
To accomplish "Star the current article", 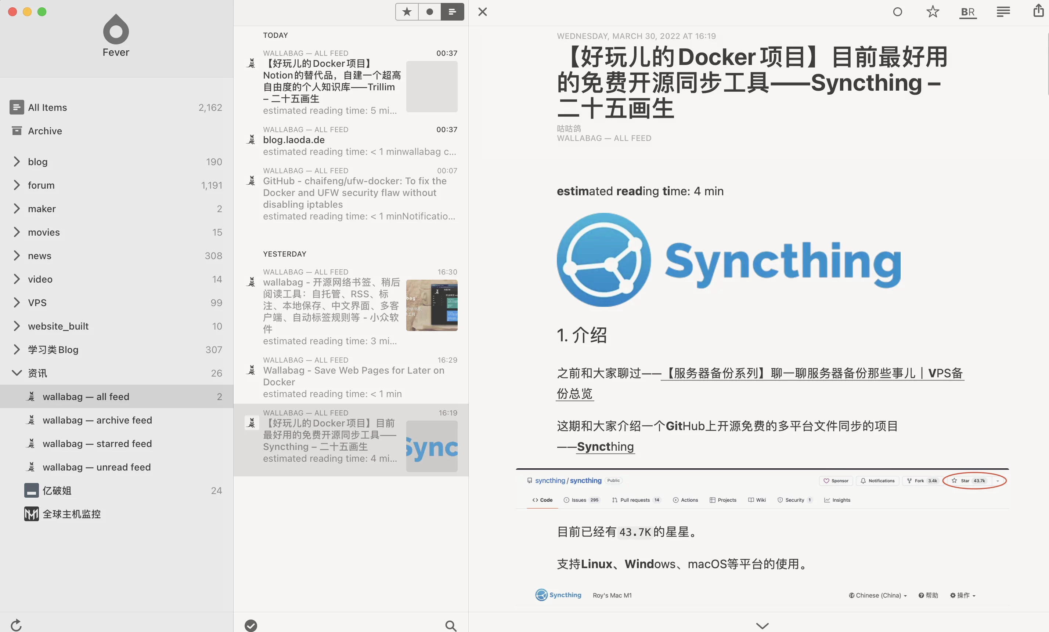I will point(932,12).
